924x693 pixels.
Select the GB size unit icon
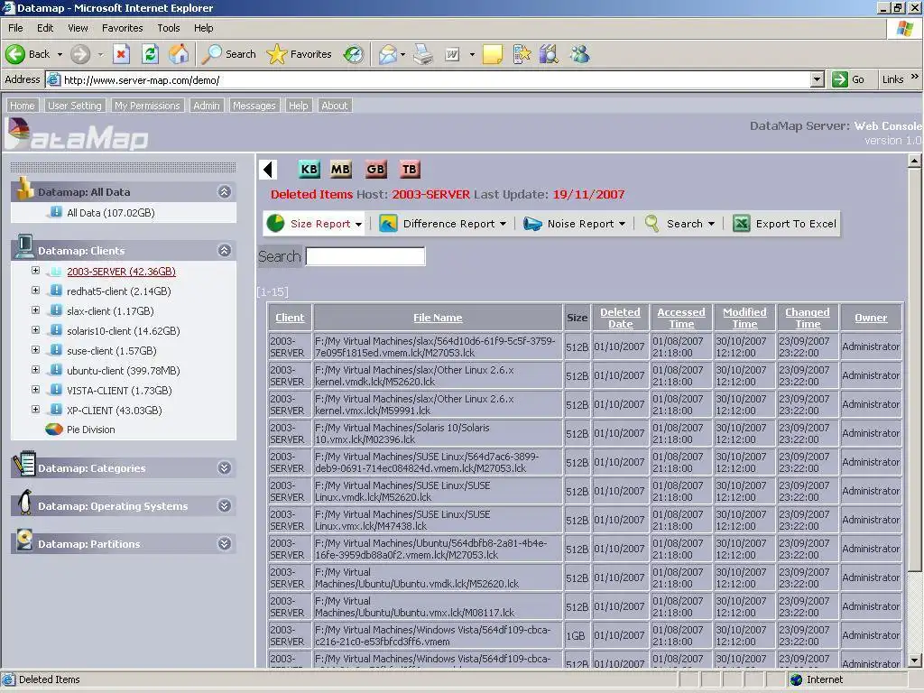pyautogui.click(x=375, y=169)
